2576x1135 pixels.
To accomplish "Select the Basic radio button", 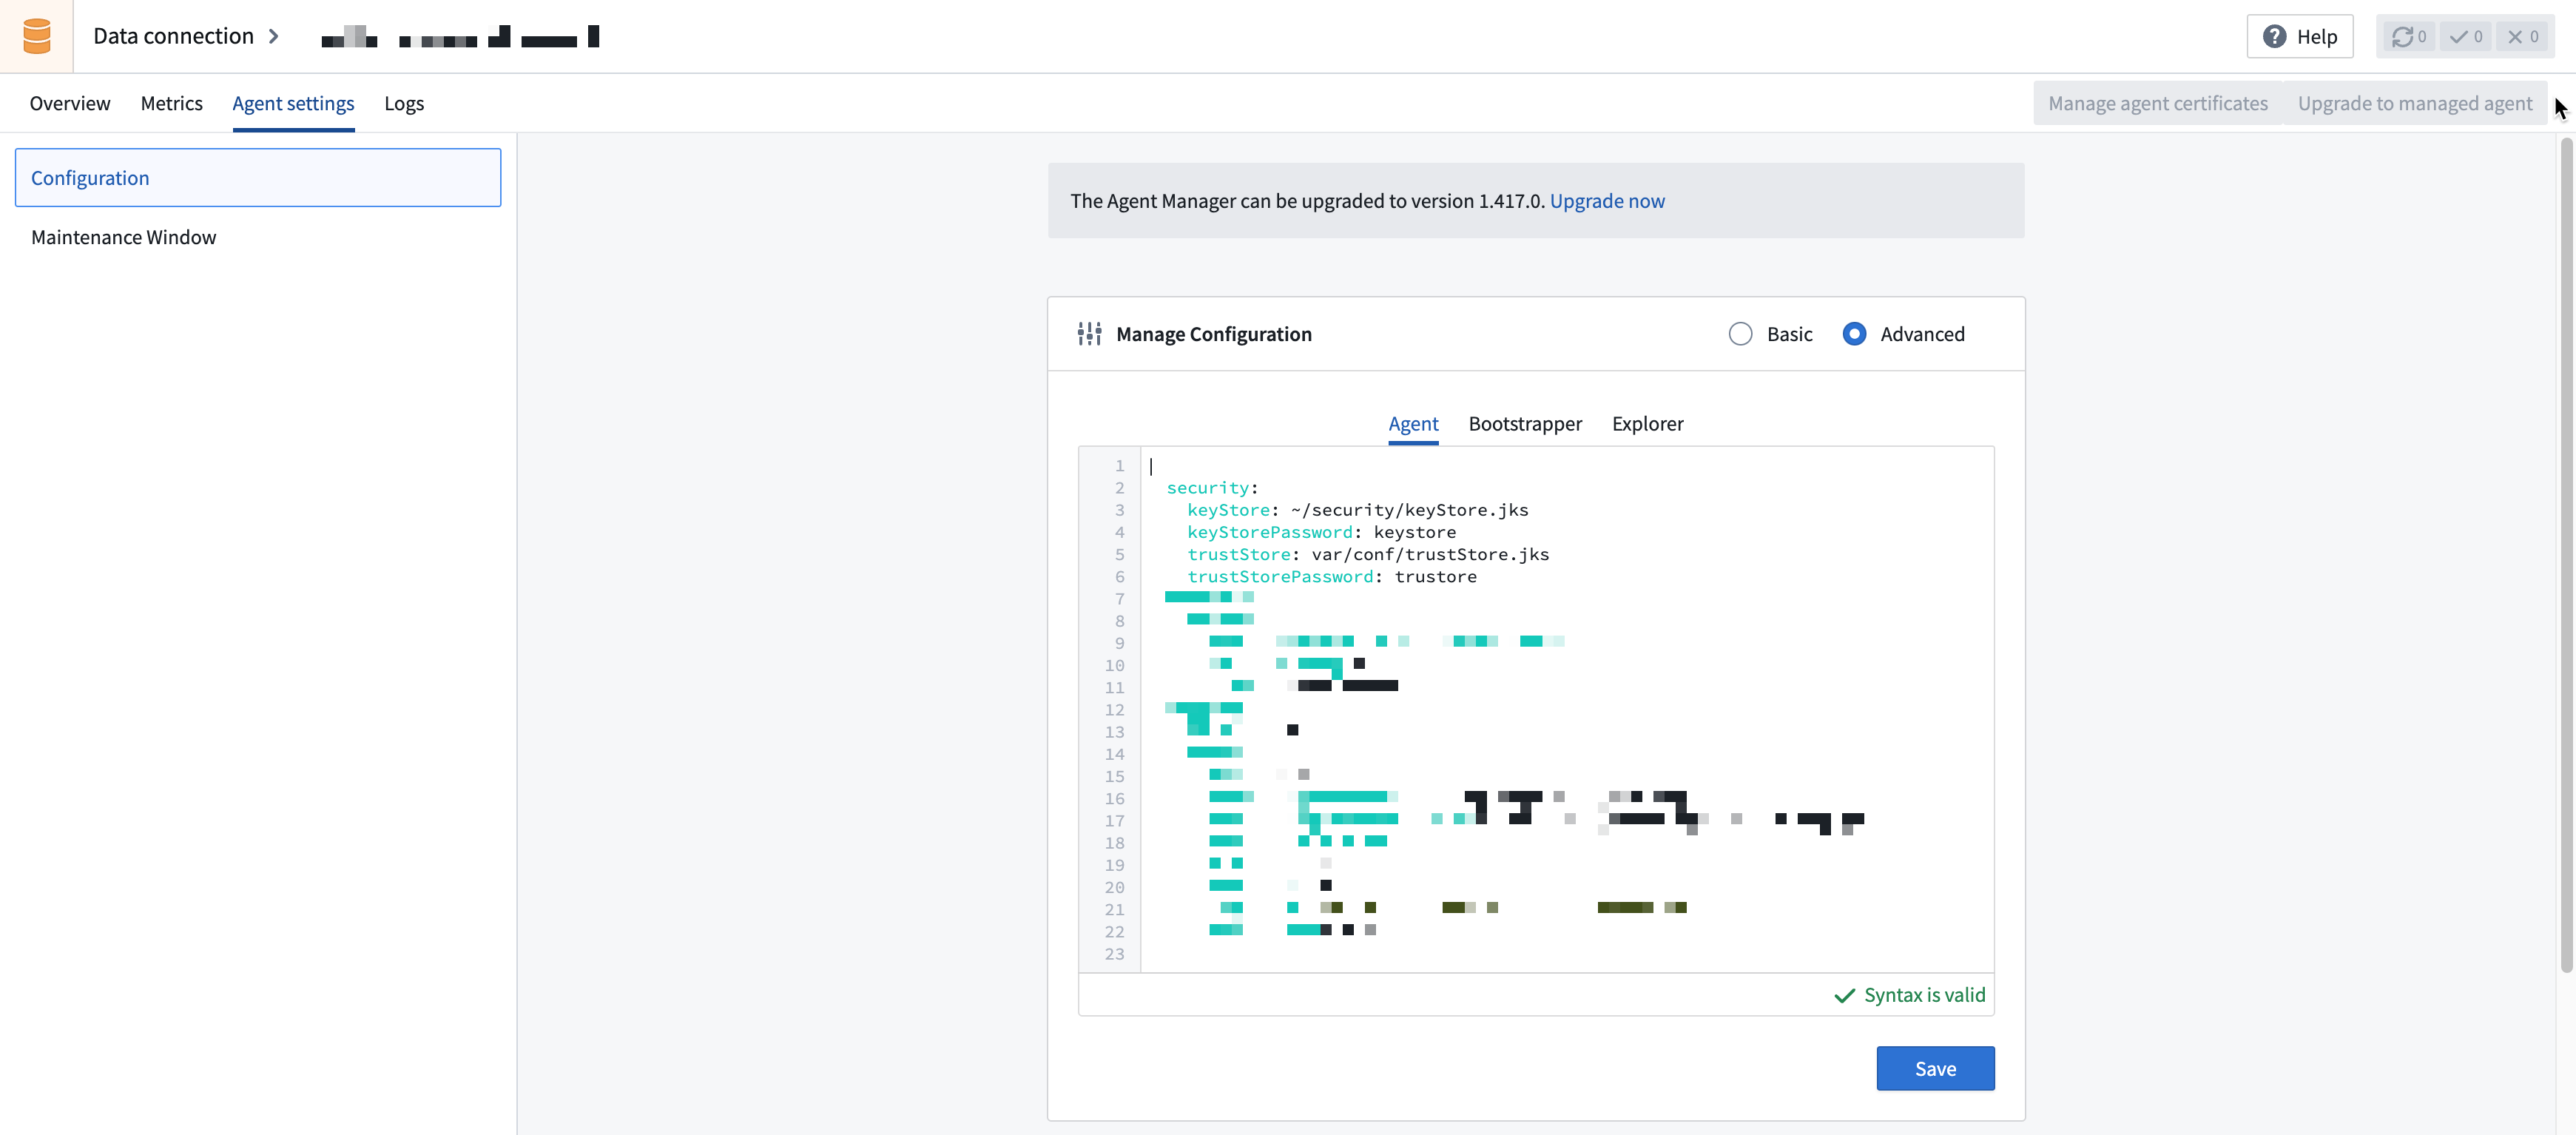I will click(x=1740, y=334).
